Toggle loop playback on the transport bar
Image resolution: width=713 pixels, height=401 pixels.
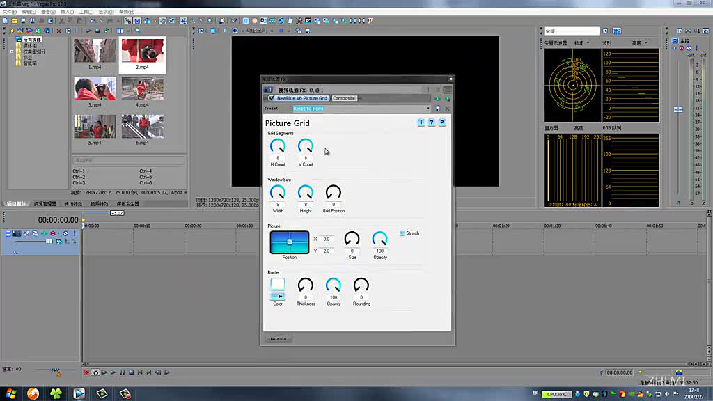(95, 372)
